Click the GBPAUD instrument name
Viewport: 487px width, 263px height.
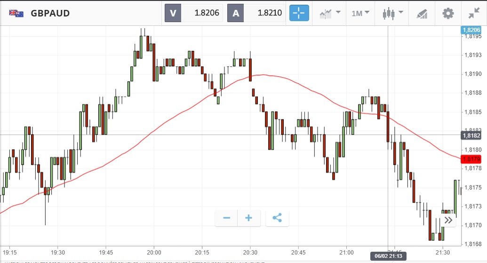point(50,13)
